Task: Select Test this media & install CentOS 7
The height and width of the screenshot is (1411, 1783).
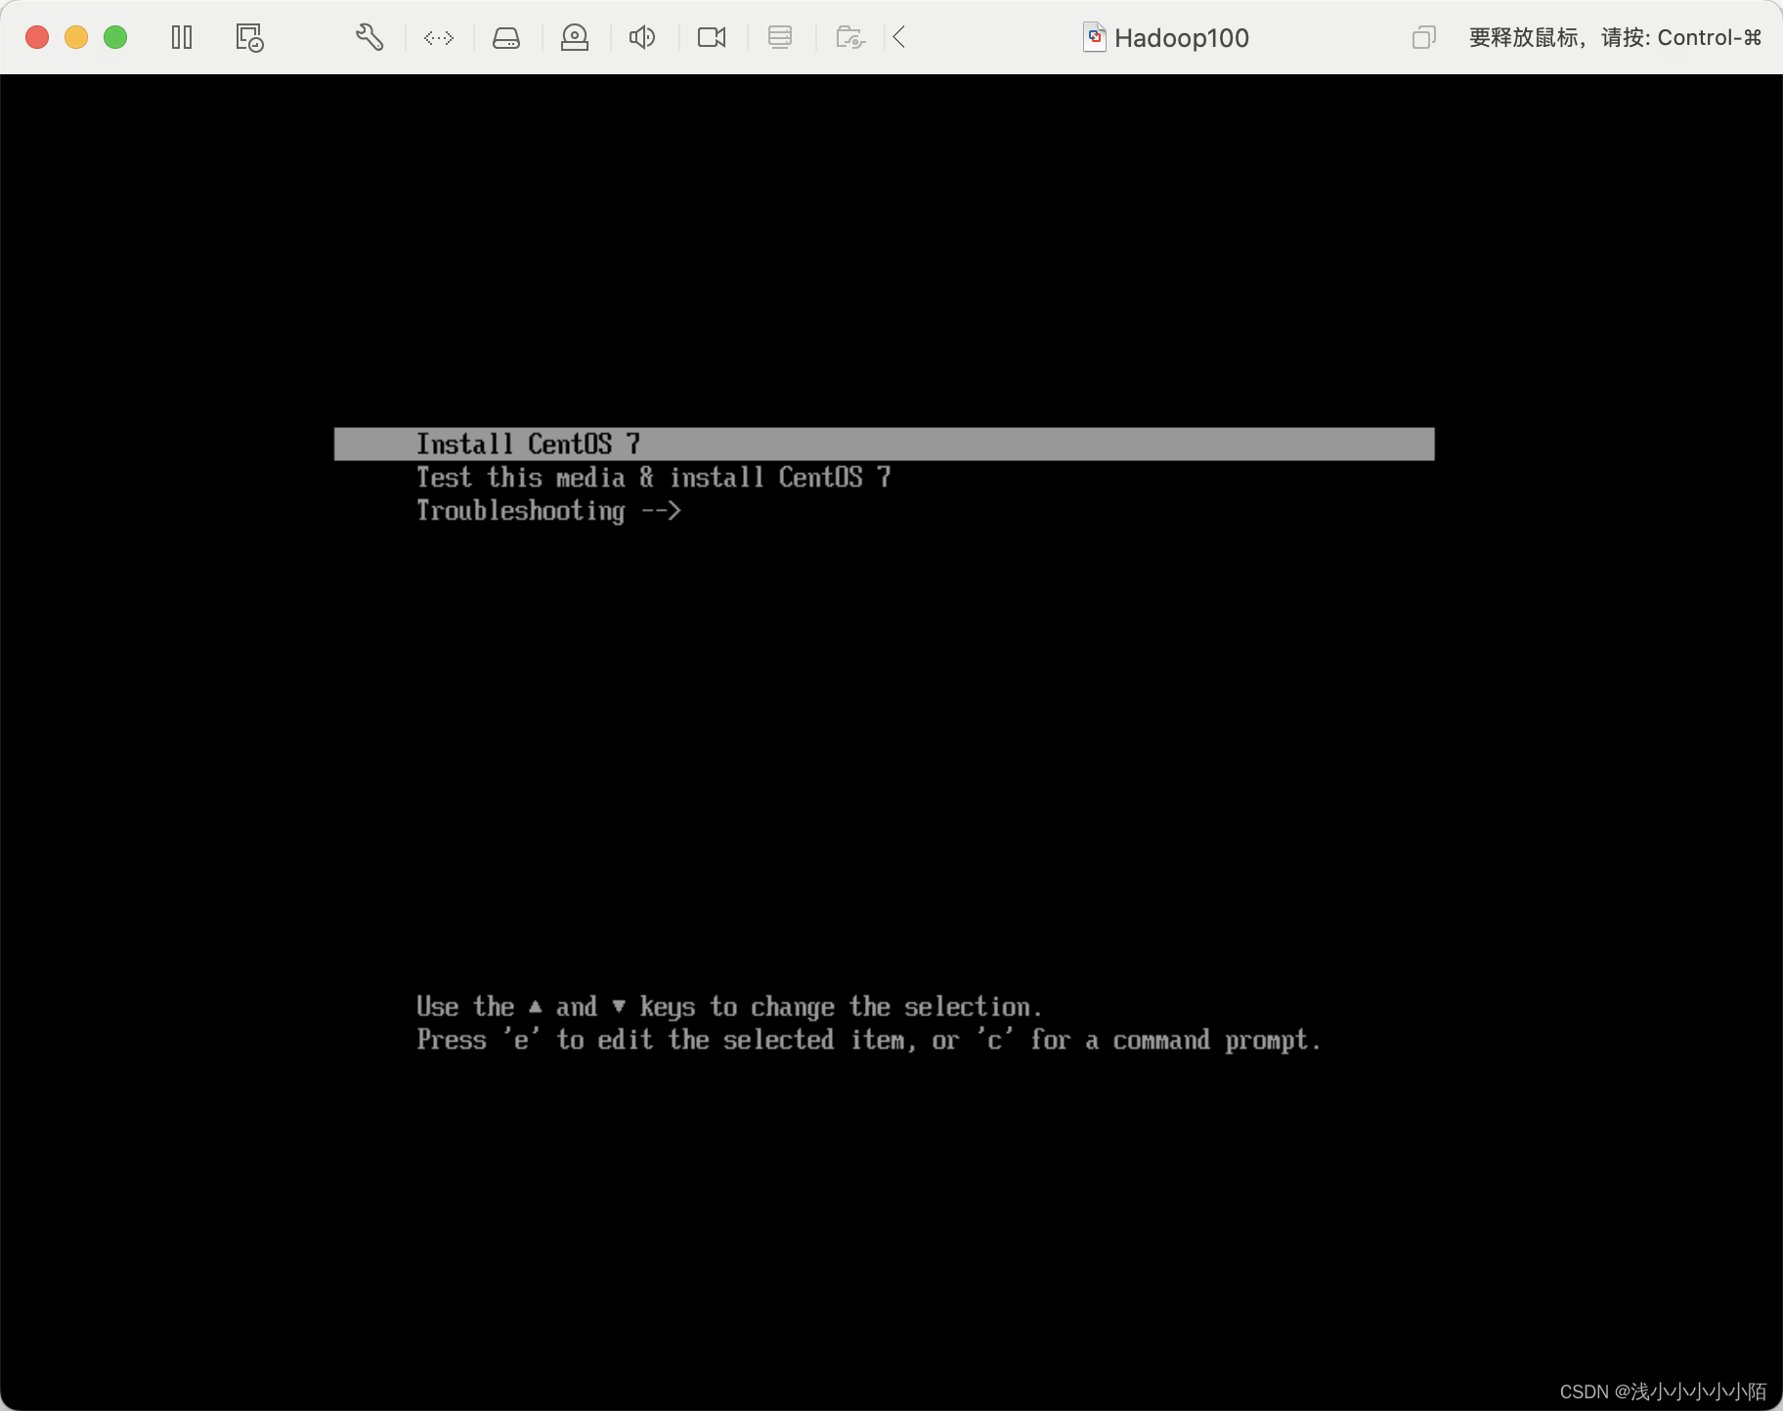Action: point(653,477)
